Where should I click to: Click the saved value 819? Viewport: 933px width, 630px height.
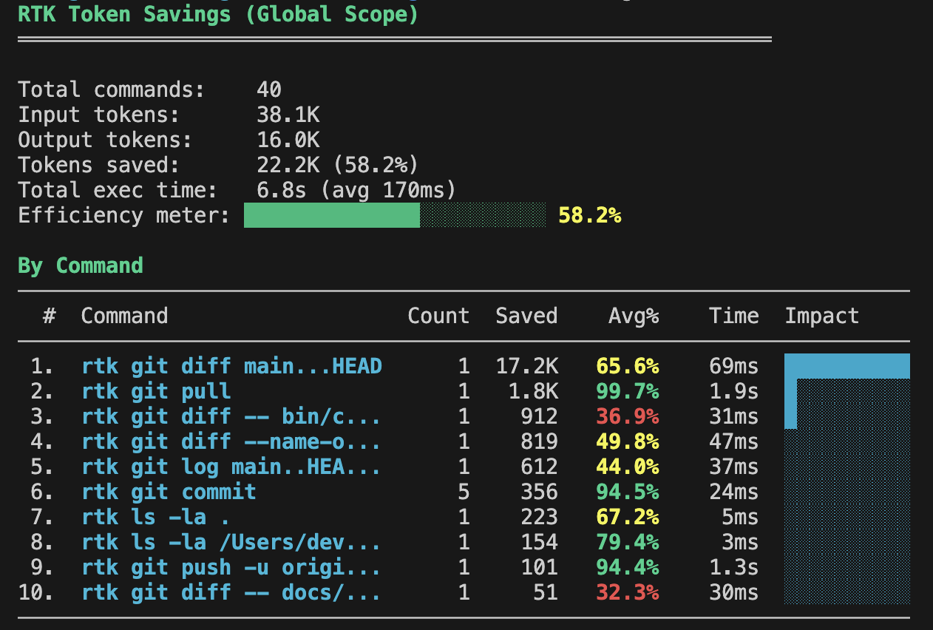[539, 441]
